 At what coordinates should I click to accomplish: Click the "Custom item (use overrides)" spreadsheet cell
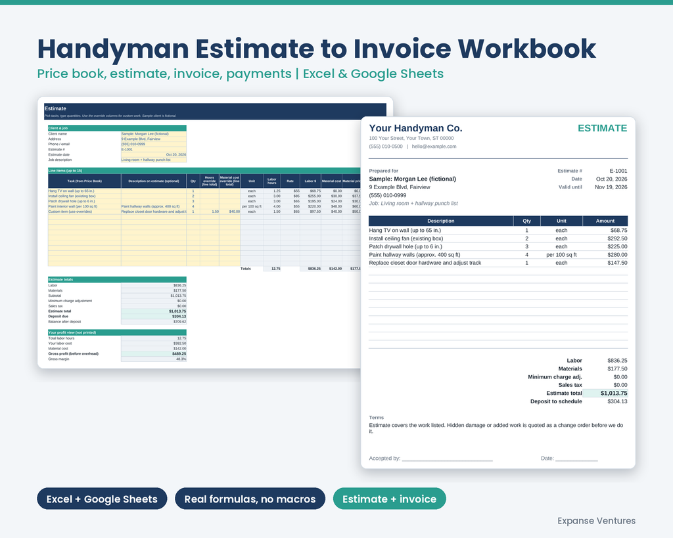[85, 212]
